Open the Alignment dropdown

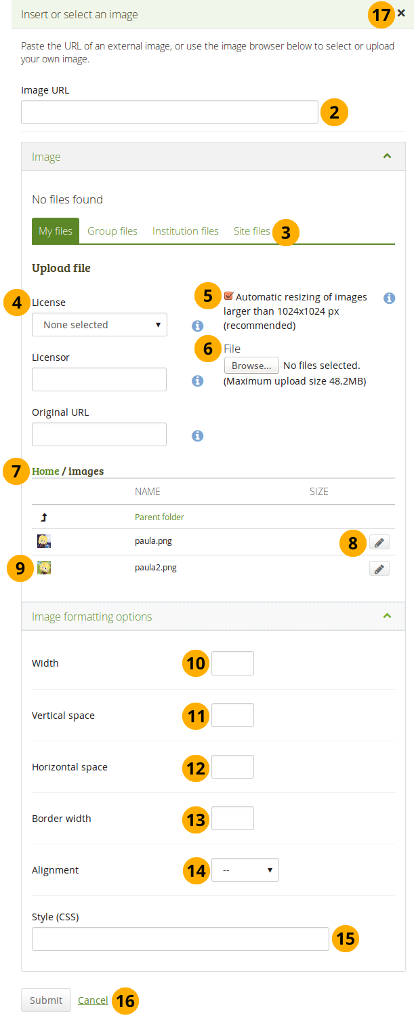click(x=245, y=870)
